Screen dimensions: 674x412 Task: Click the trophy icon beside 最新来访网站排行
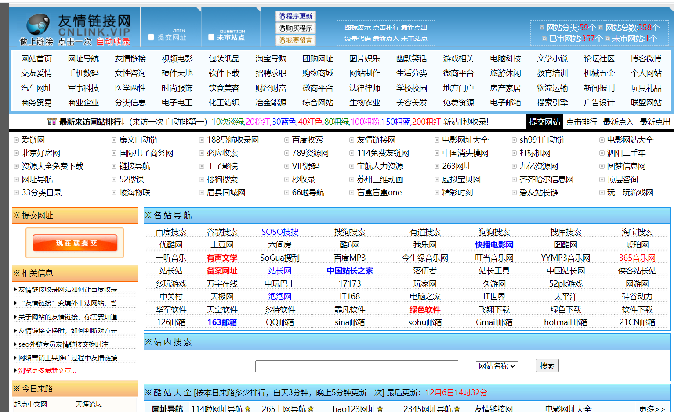pos(52,122)
